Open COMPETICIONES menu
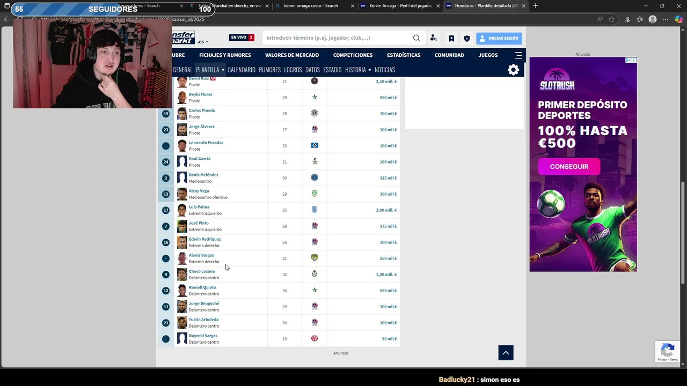Viewport: 687px width, 386px height. [x=353, y=55]
